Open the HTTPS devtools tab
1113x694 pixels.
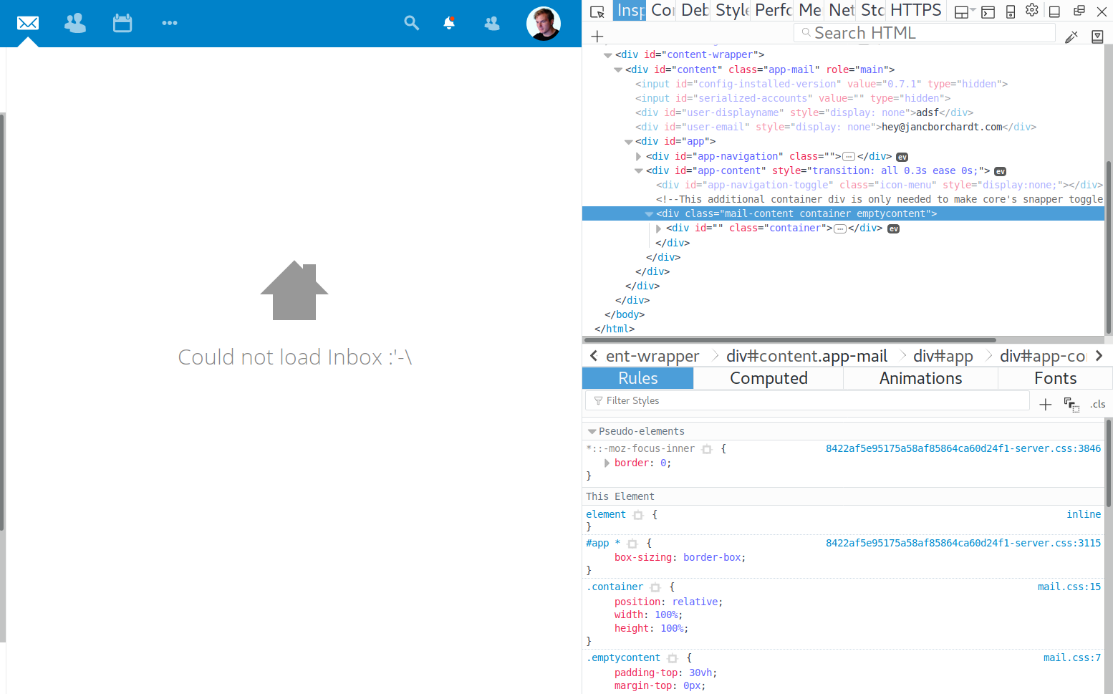(x=916, y=11)
